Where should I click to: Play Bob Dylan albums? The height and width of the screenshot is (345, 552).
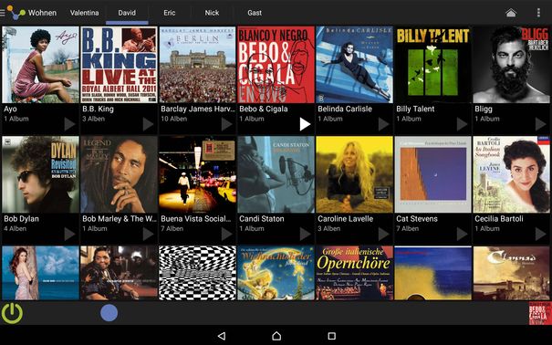[x=69, y=234]
